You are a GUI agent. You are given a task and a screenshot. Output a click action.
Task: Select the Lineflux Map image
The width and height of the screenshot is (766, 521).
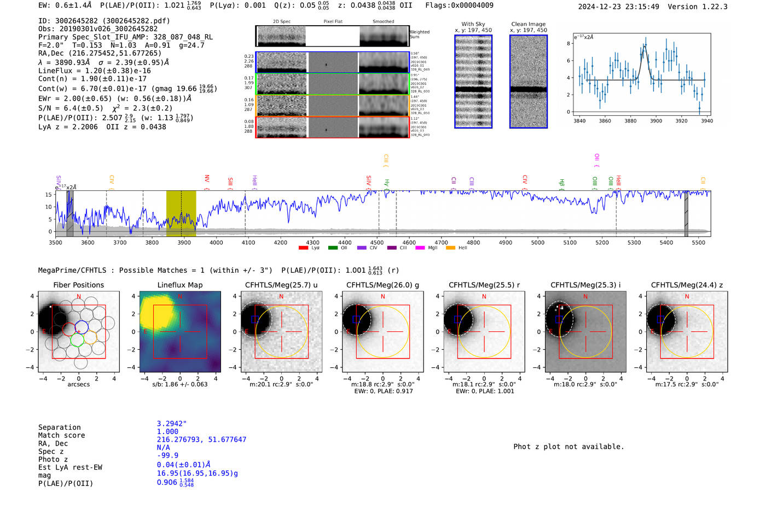pyautogui.click(x=180, y=331)
